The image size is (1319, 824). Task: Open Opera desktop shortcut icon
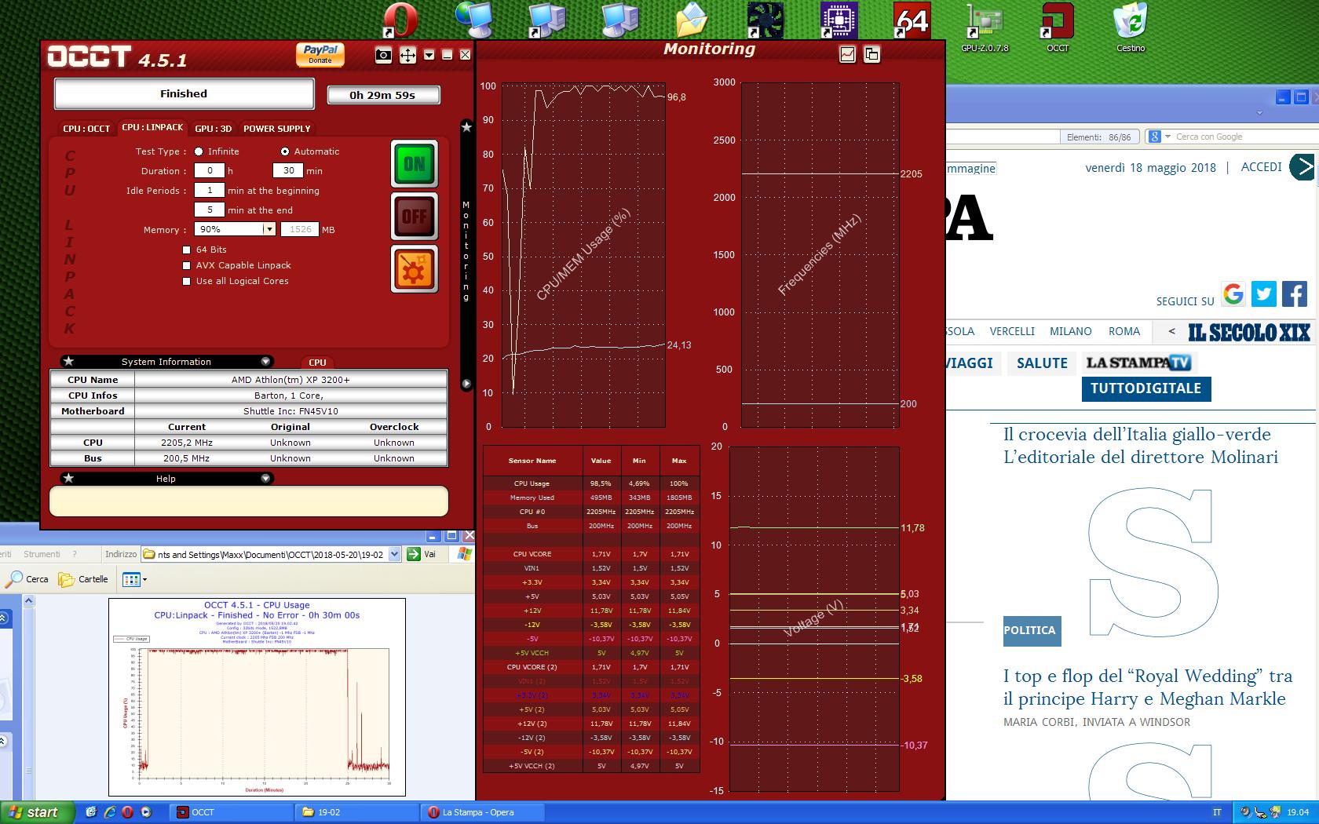pyautogui.click(x=400, y=20)
